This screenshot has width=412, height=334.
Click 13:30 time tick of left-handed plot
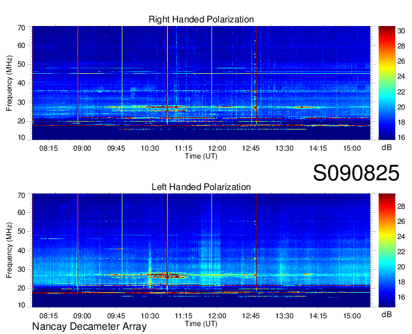click(x=284, y=316)
